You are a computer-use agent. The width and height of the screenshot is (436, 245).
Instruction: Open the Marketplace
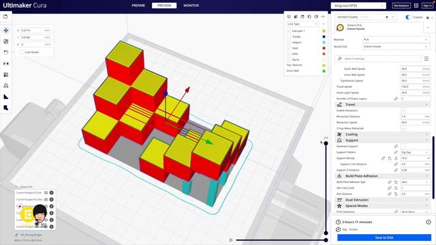[401, 5]
